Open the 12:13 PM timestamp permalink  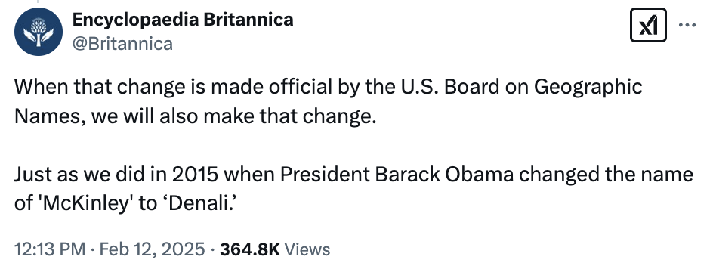coord(50,249)
